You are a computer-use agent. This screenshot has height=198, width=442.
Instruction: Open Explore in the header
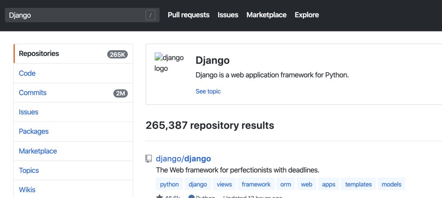pyautogui.click(x=307, y=15)
